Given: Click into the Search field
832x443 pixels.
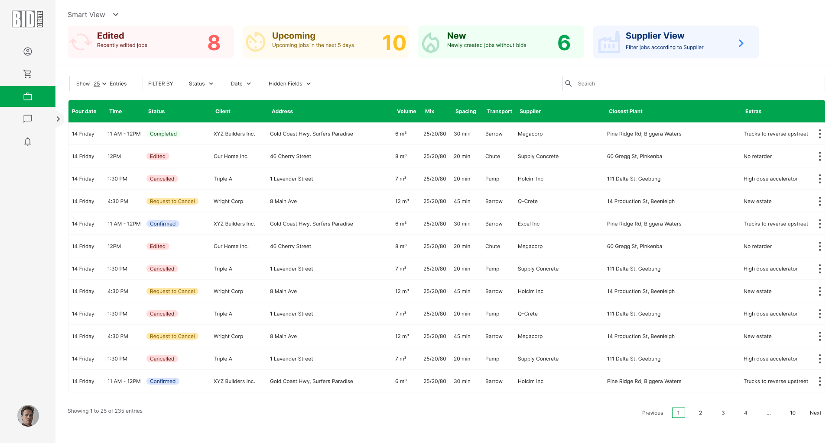Looking at the screenshot, I should [x=699, y=83].
